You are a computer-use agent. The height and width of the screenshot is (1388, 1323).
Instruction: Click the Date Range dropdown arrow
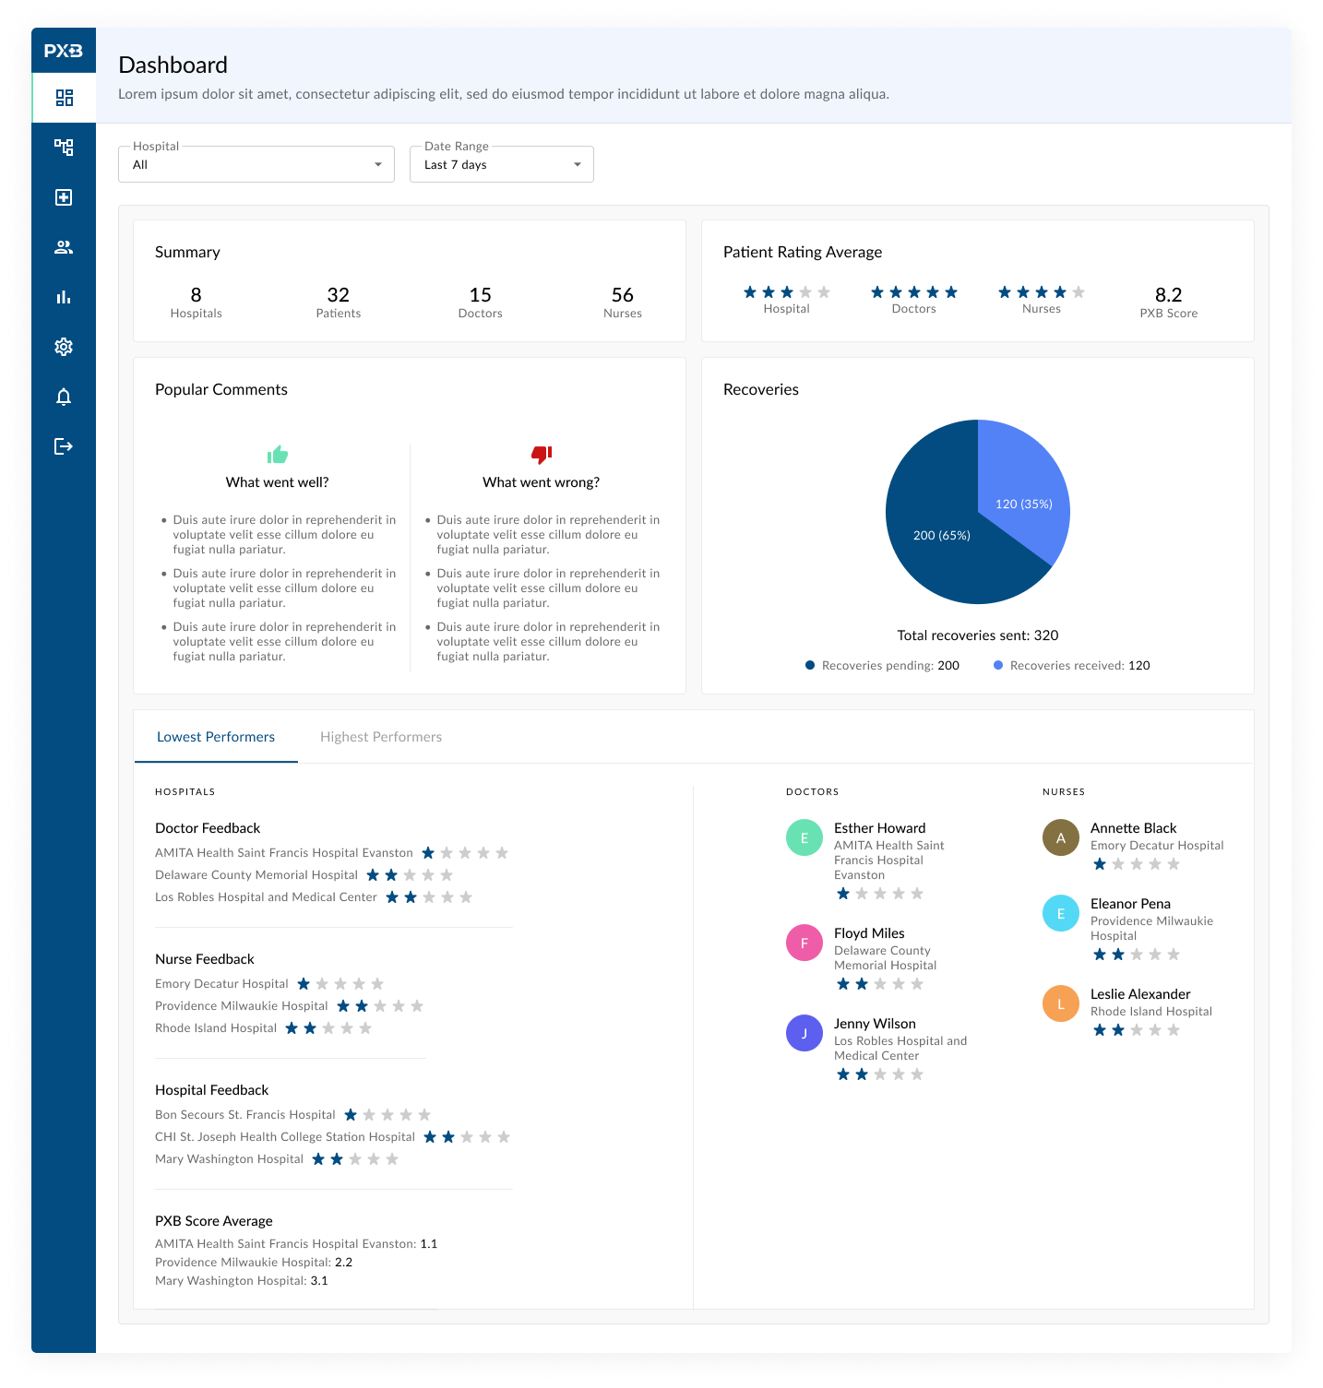578,165
